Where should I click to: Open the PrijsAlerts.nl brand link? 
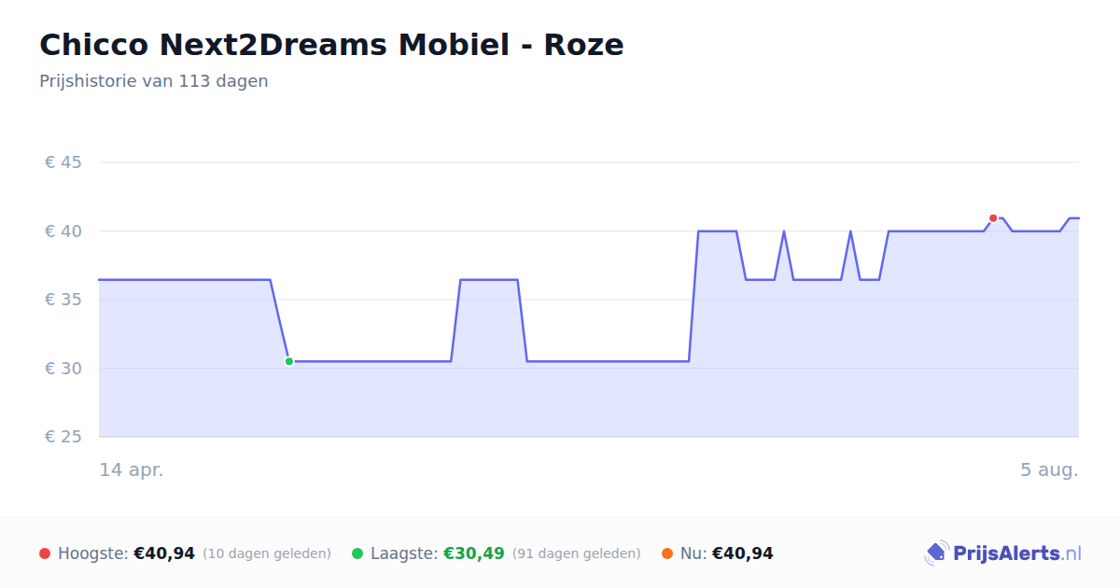[x=1003, y=553]
